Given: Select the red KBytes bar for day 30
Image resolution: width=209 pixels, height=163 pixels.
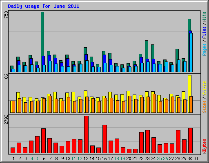Looking at the screenshot, I should [x=190, y=141].
